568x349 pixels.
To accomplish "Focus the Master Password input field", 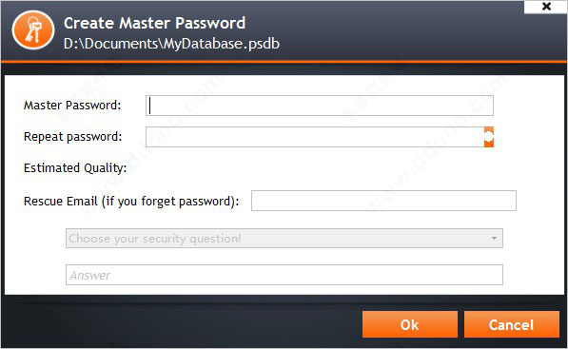I will (x=320, y=106).
